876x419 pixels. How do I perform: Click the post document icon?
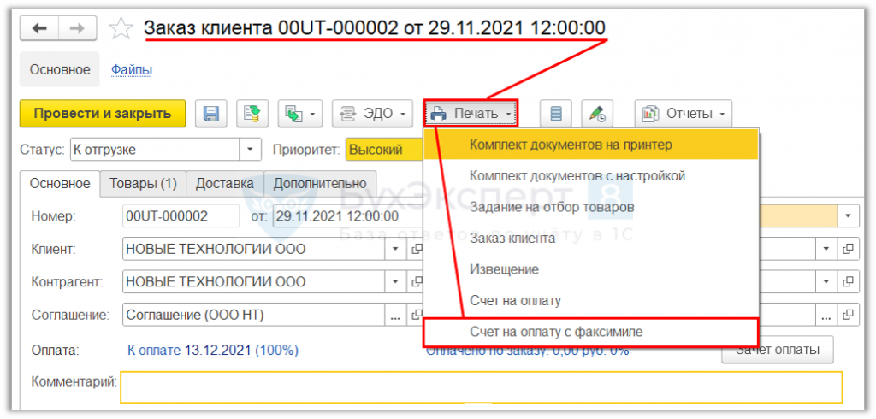pyautogui.click(x=252, y=114)
